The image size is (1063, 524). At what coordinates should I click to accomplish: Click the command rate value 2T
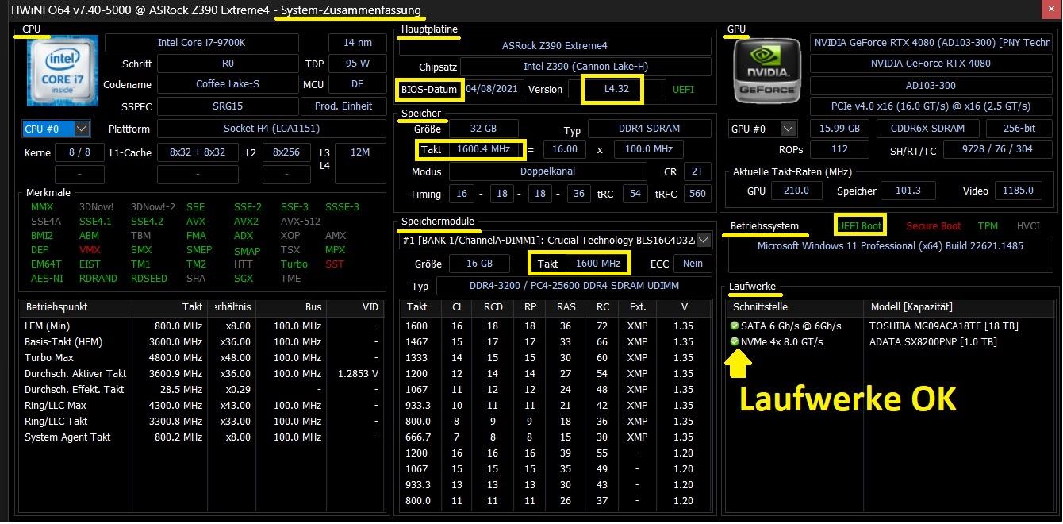coord(697,171)
